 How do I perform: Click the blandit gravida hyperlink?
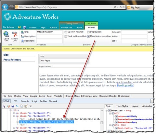(x=125, y=85)
